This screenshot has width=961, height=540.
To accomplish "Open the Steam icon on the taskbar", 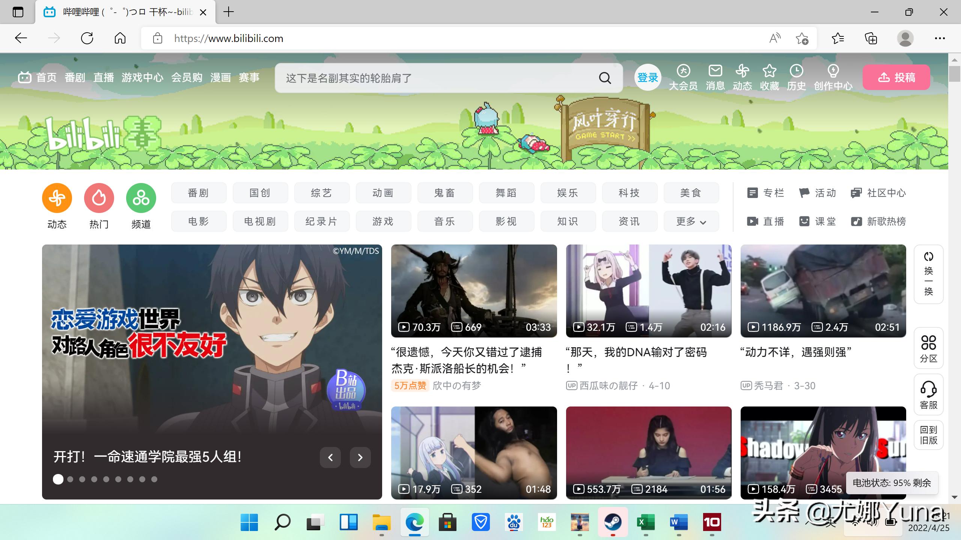I will coord(613,522).
